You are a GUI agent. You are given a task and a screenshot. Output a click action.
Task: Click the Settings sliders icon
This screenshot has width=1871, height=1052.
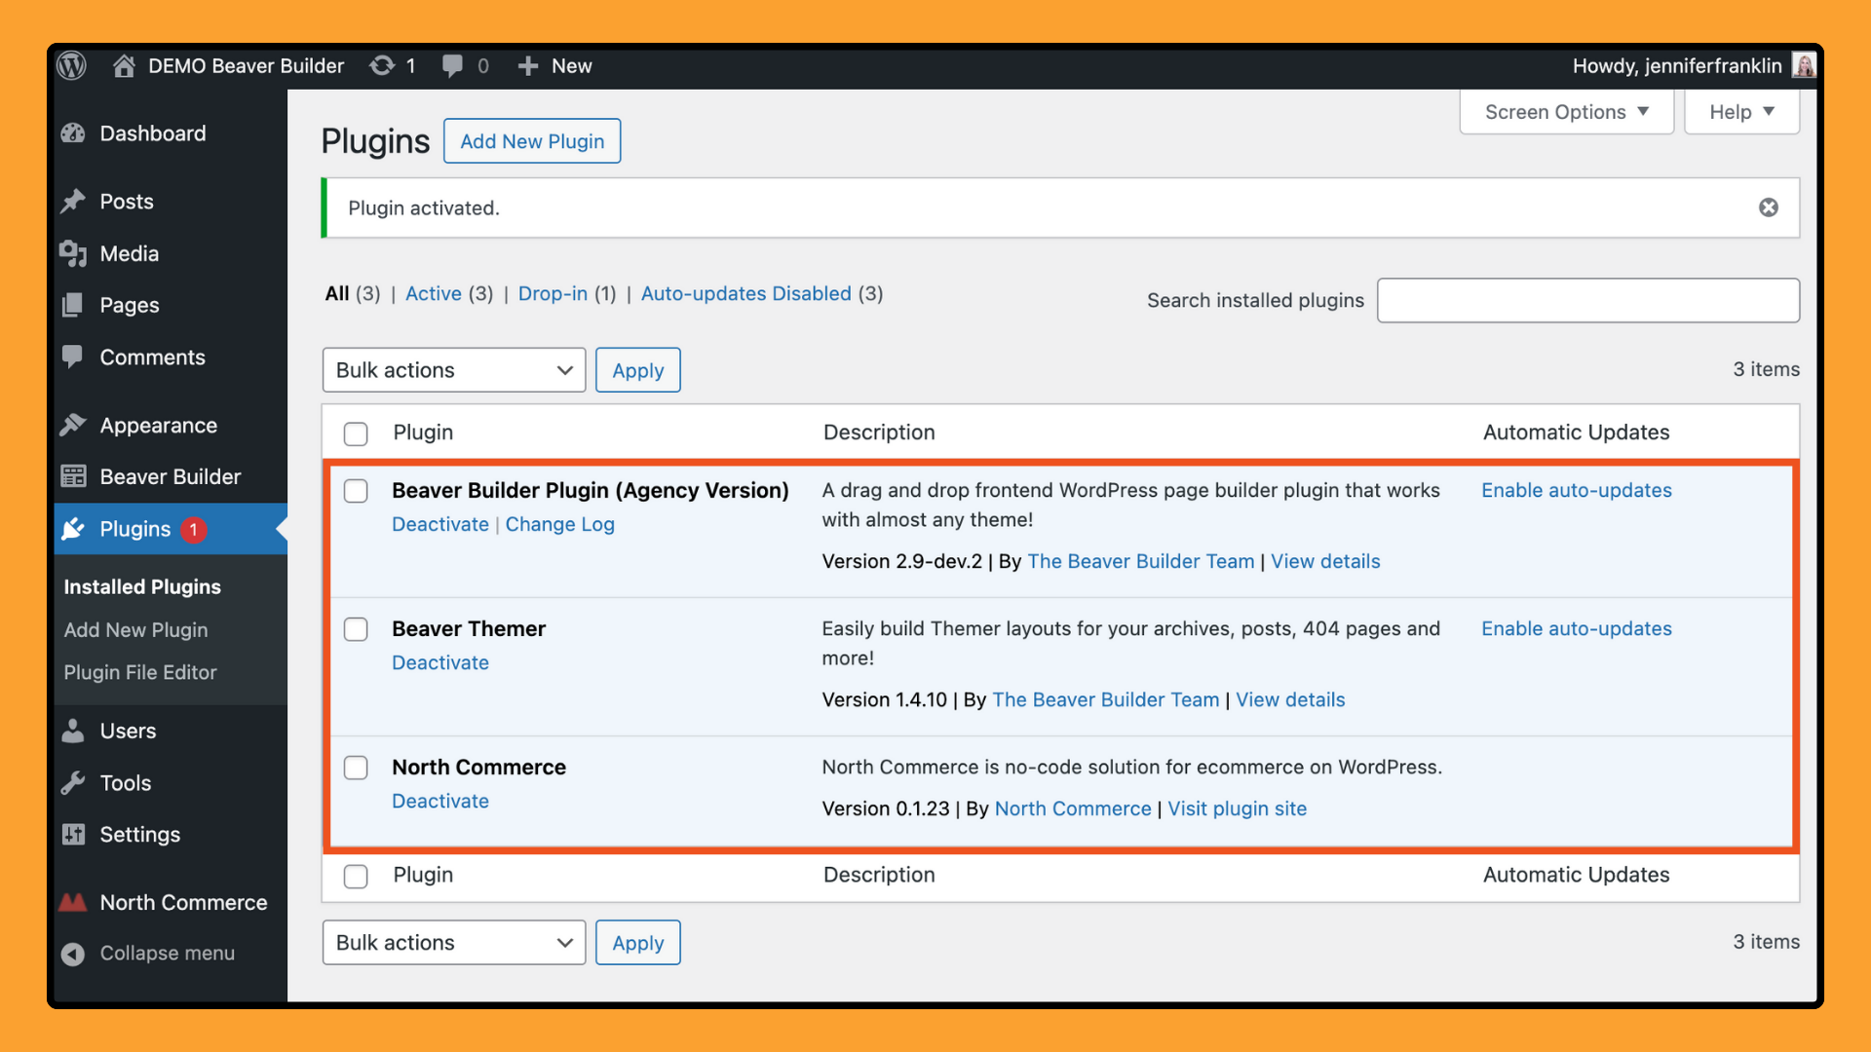73,834
